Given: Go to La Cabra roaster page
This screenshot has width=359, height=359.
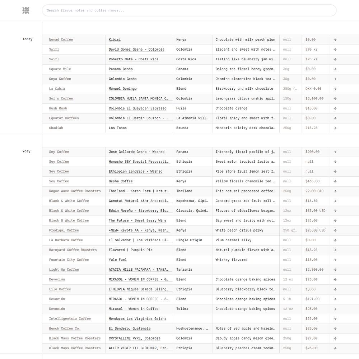Looking at the screenshot, I should click(57, 89).
